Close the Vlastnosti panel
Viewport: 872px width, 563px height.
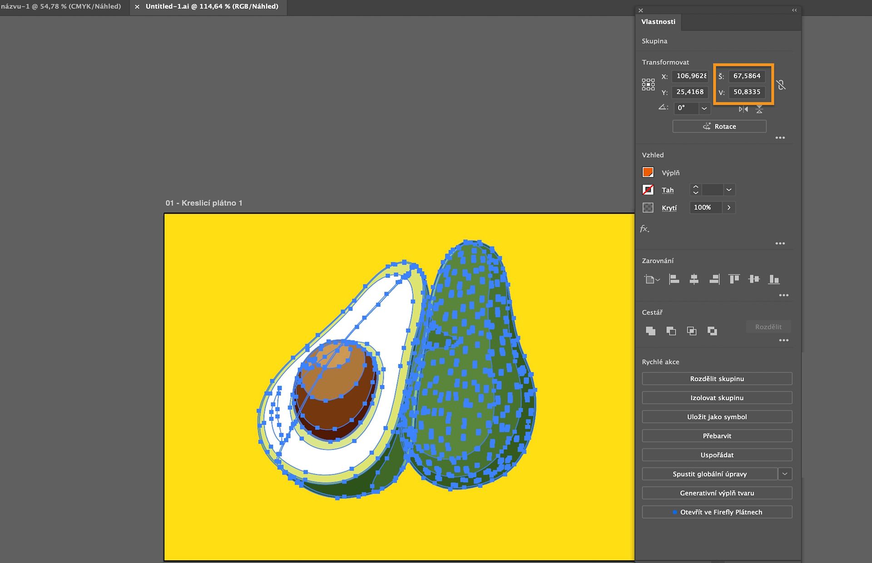(x=640, y=10)
